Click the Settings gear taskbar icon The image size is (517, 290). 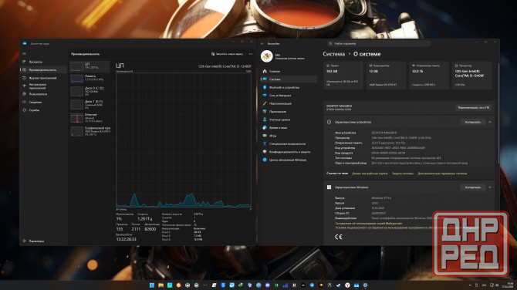tap(365, 285)
